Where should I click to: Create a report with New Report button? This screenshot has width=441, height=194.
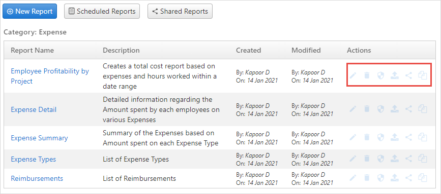pyautogui.click(x=30, y=11)
